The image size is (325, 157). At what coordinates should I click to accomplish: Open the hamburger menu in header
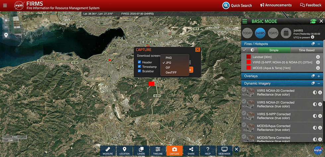(x=5, y=5)
